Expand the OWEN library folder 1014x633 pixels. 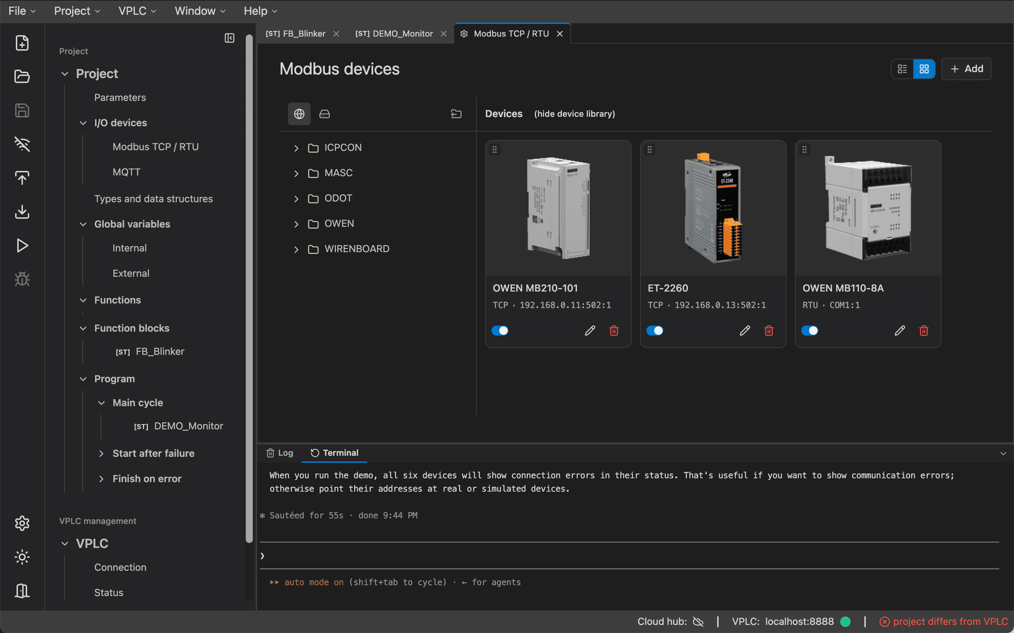click(296, 224)
